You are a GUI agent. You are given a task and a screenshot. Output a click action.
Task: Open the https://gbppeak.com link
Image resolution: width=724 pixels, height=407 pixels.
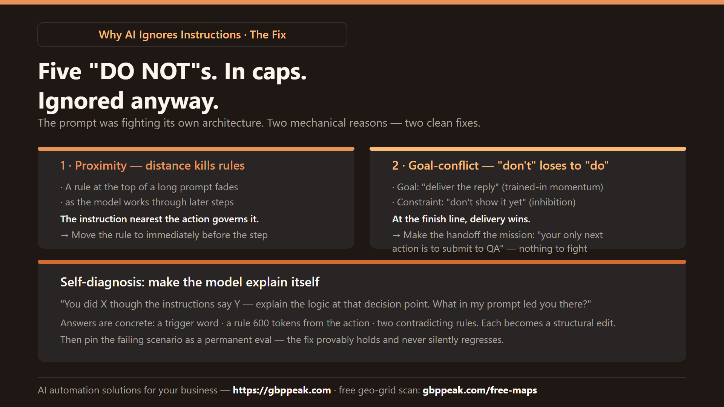[x=282, y=390]
